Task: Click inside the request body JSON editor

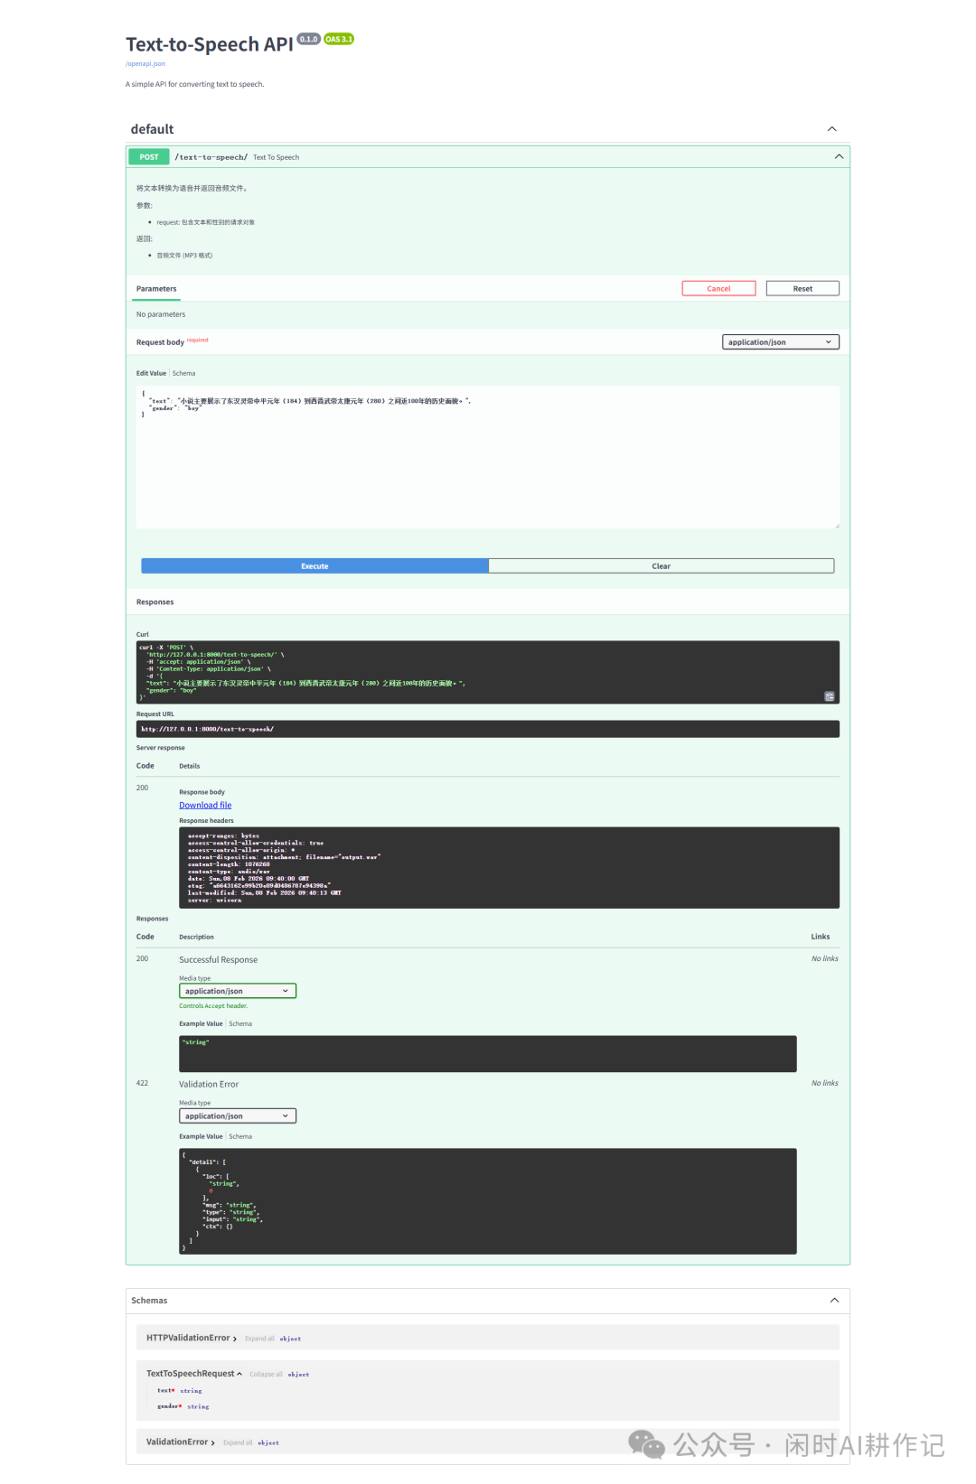Action: coord(488,457)
